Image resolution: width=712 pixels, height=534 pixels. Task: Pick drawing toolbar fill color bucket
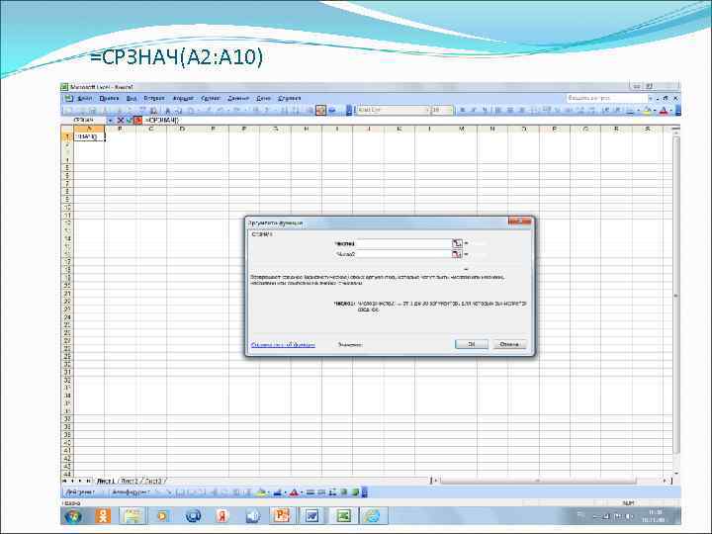coord(261,492)
